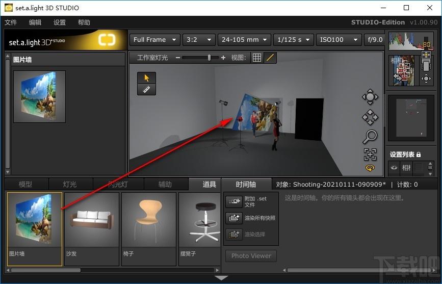Increase studio light with plus button

tap(223, 58)
